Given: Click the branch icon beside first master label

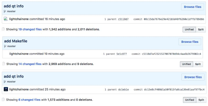Looking at the screenshot, I should (5, 11).
